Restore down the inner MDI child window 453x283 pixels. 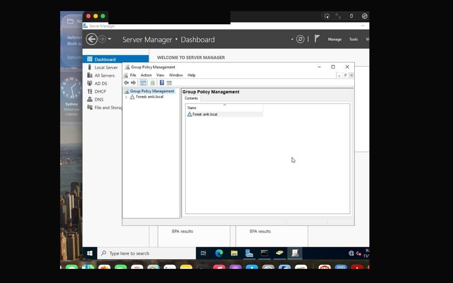[x=345, y=75]
